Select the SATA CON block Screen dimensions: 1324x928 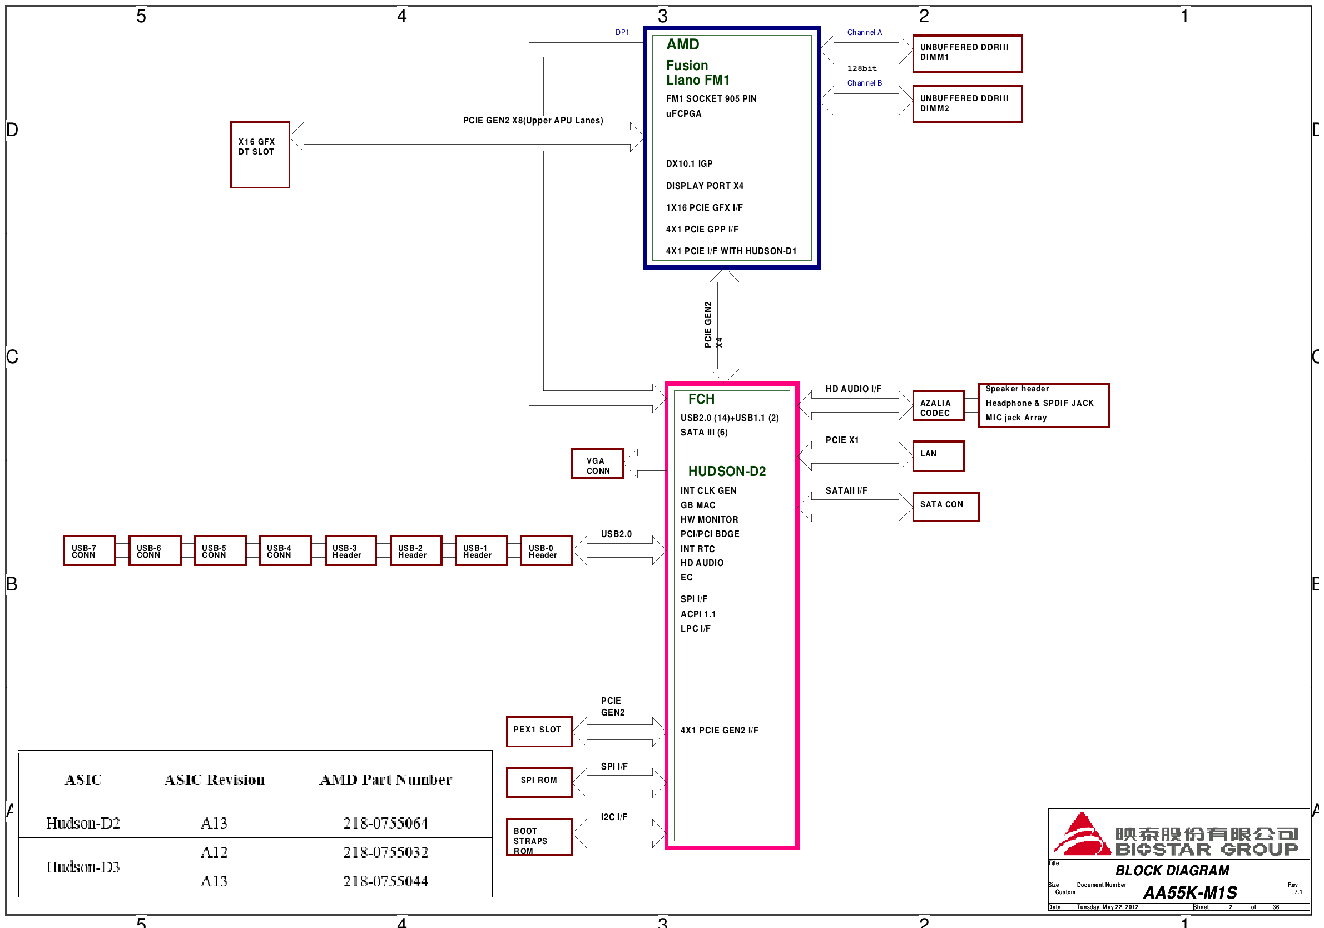tap(946, 507)
